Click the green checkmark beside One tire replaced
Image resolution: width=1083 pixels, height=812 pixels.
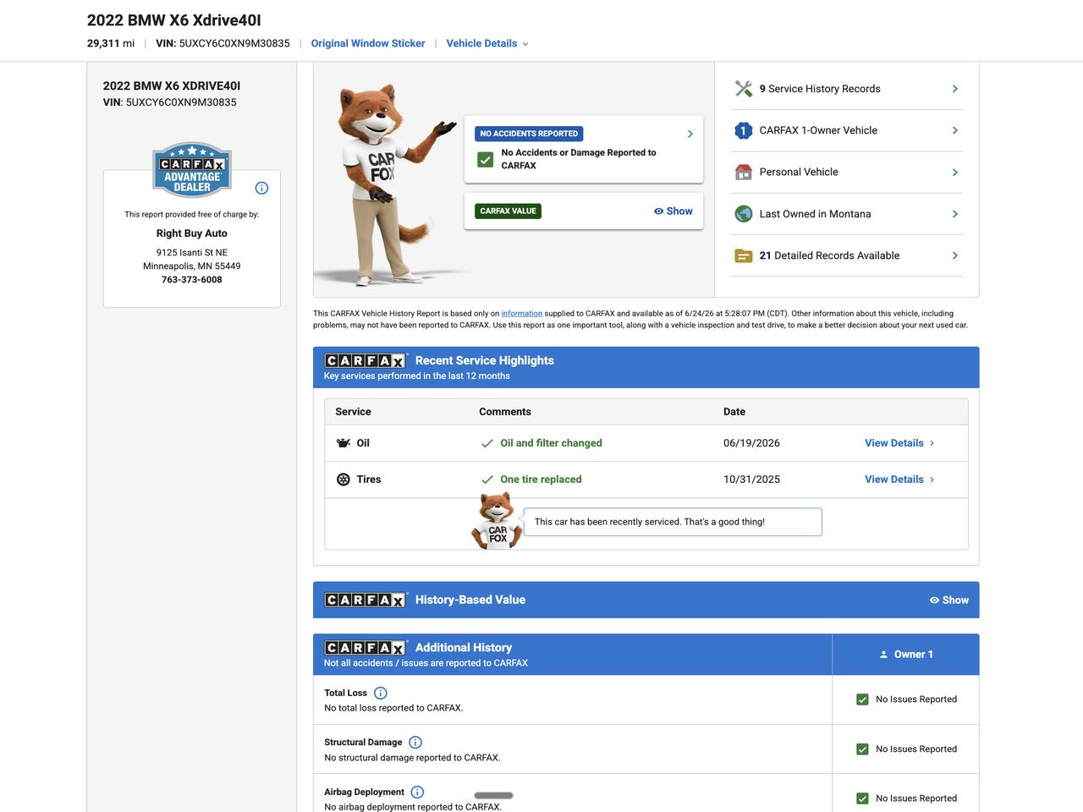pyautogui.click(x=487, y=480)
